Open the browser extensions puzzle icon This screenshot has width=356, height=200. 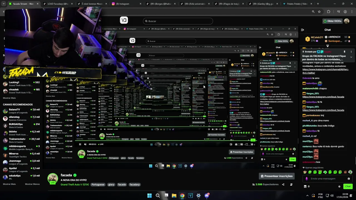328,12
